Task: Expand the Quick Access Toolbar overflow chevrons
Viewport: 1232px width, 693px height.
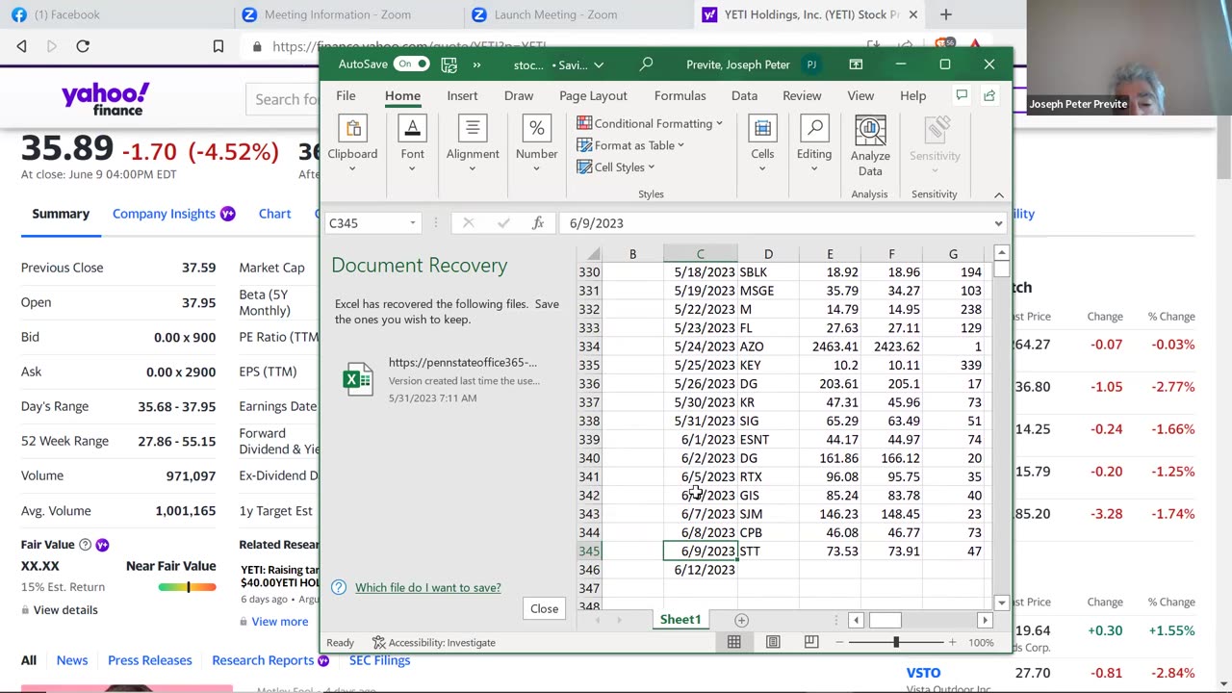Action: point(476,64)
